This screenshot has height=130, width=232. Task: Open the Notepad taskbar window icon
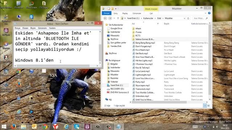coord(119,127)
